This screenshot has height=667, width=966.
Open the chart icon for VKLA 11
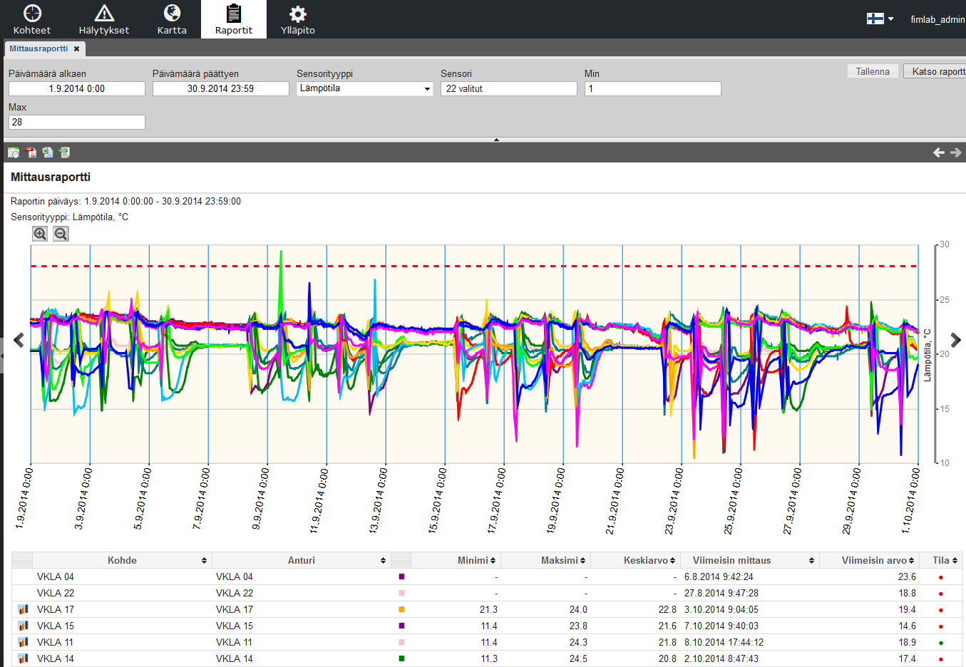[23, 642]
